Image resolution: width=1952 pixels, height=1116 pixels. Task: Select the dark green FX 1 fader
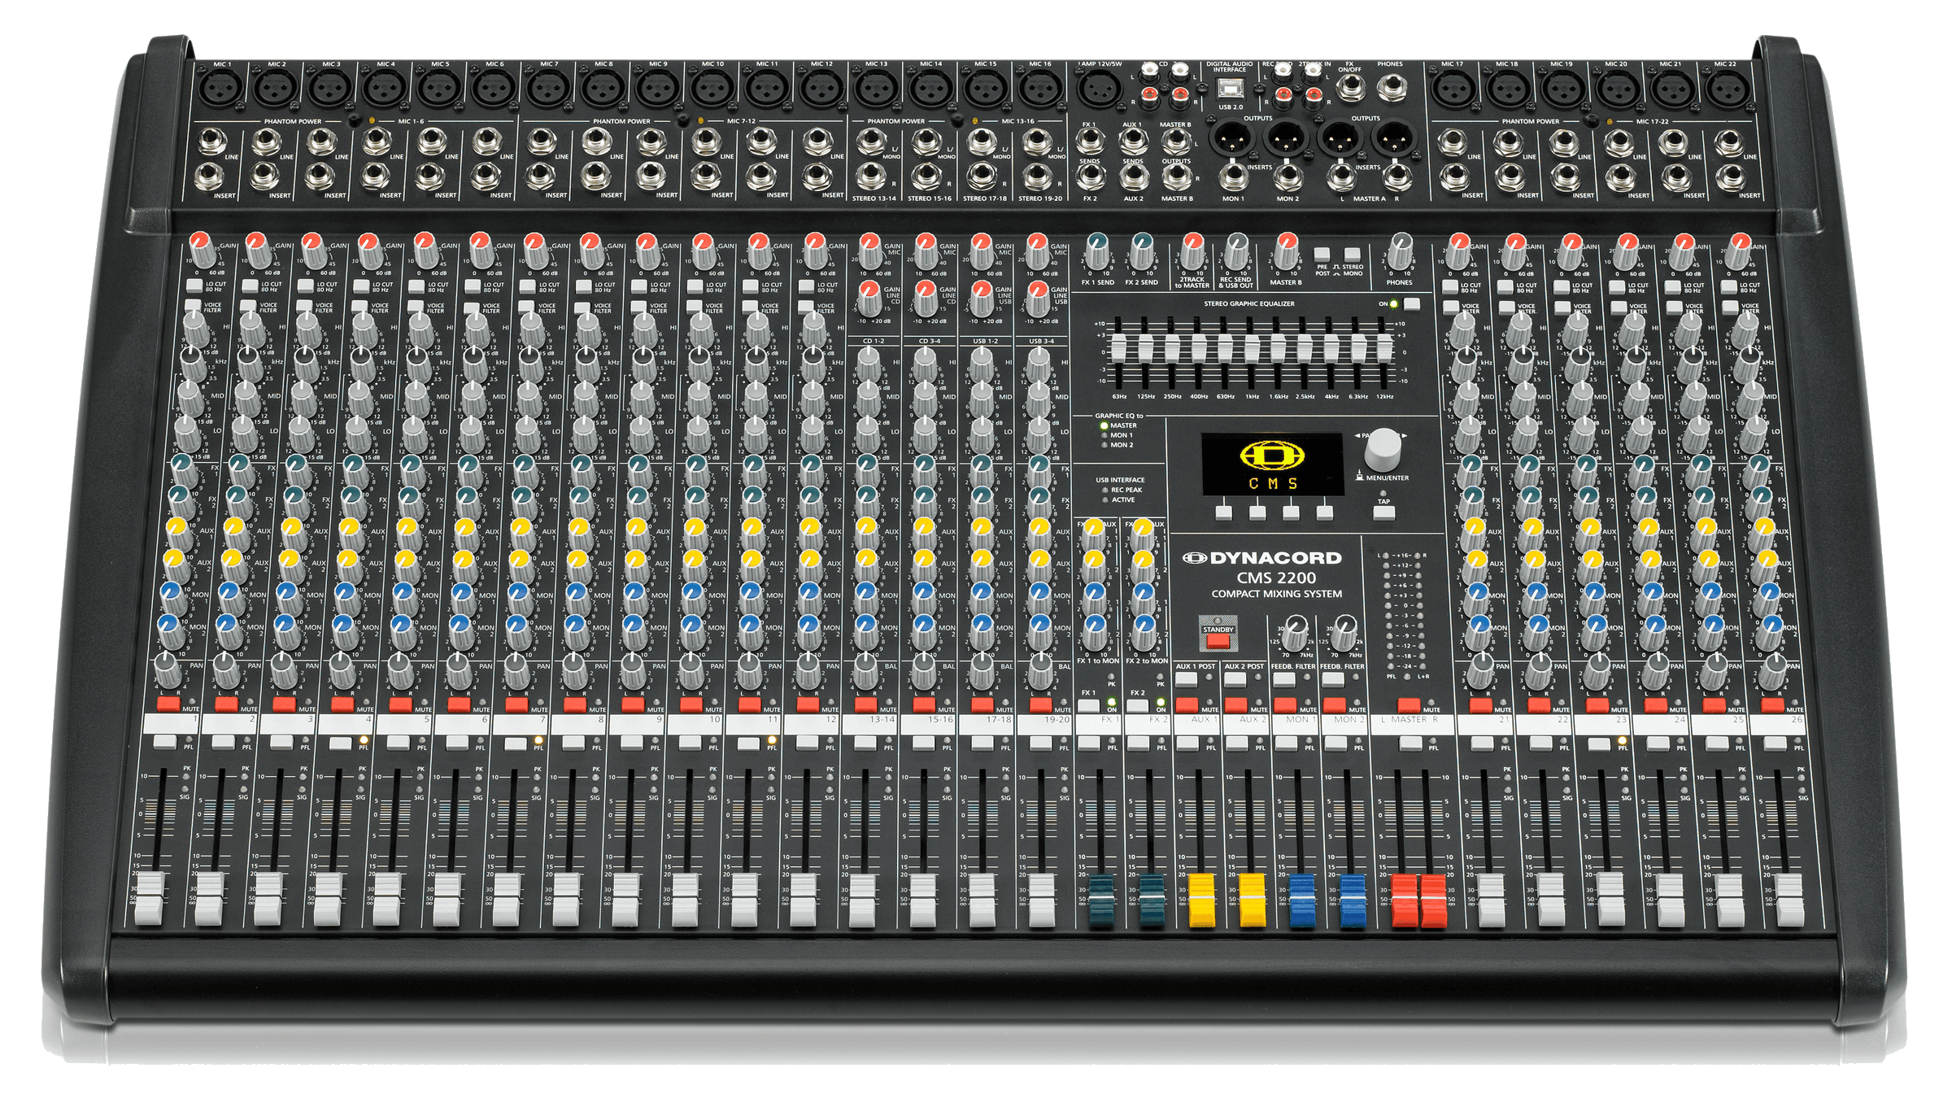[x=1101, y=900]
